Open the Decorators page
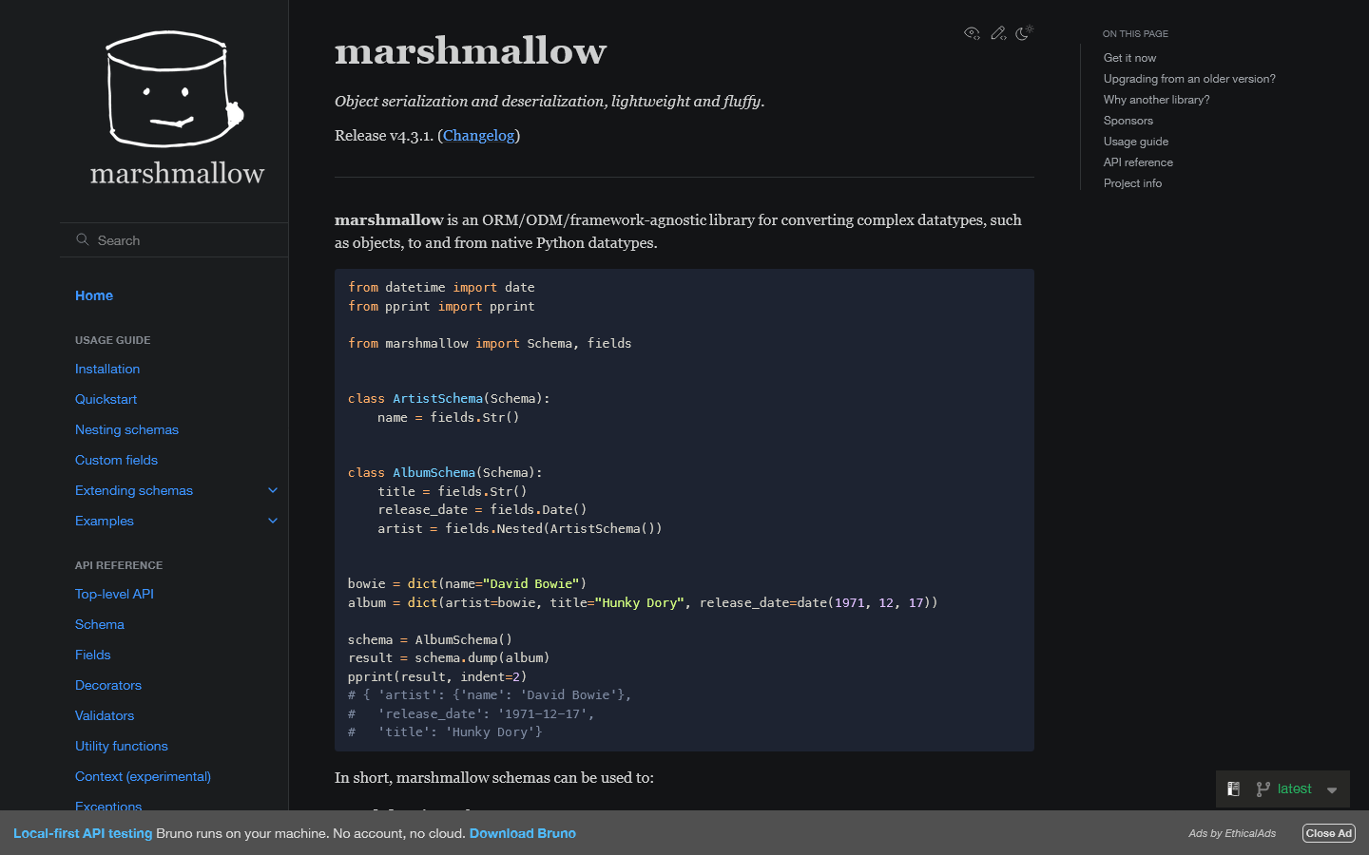This screenshot has height=855, width=1369. point(108,685)
